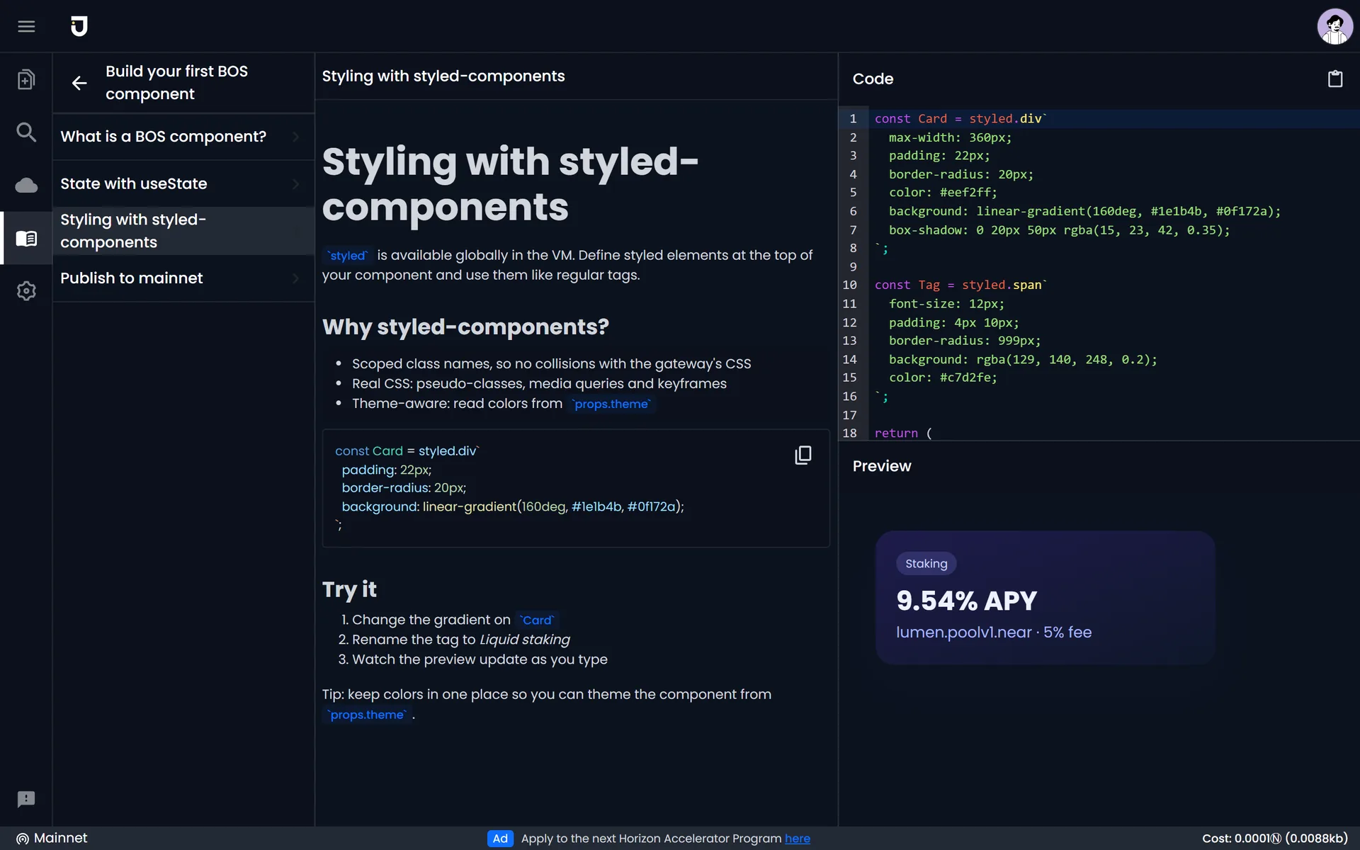Click 'lumen.poolv1.near · 5% fee' text
The width and height of the screenshot is (1360, 850).
993,633
